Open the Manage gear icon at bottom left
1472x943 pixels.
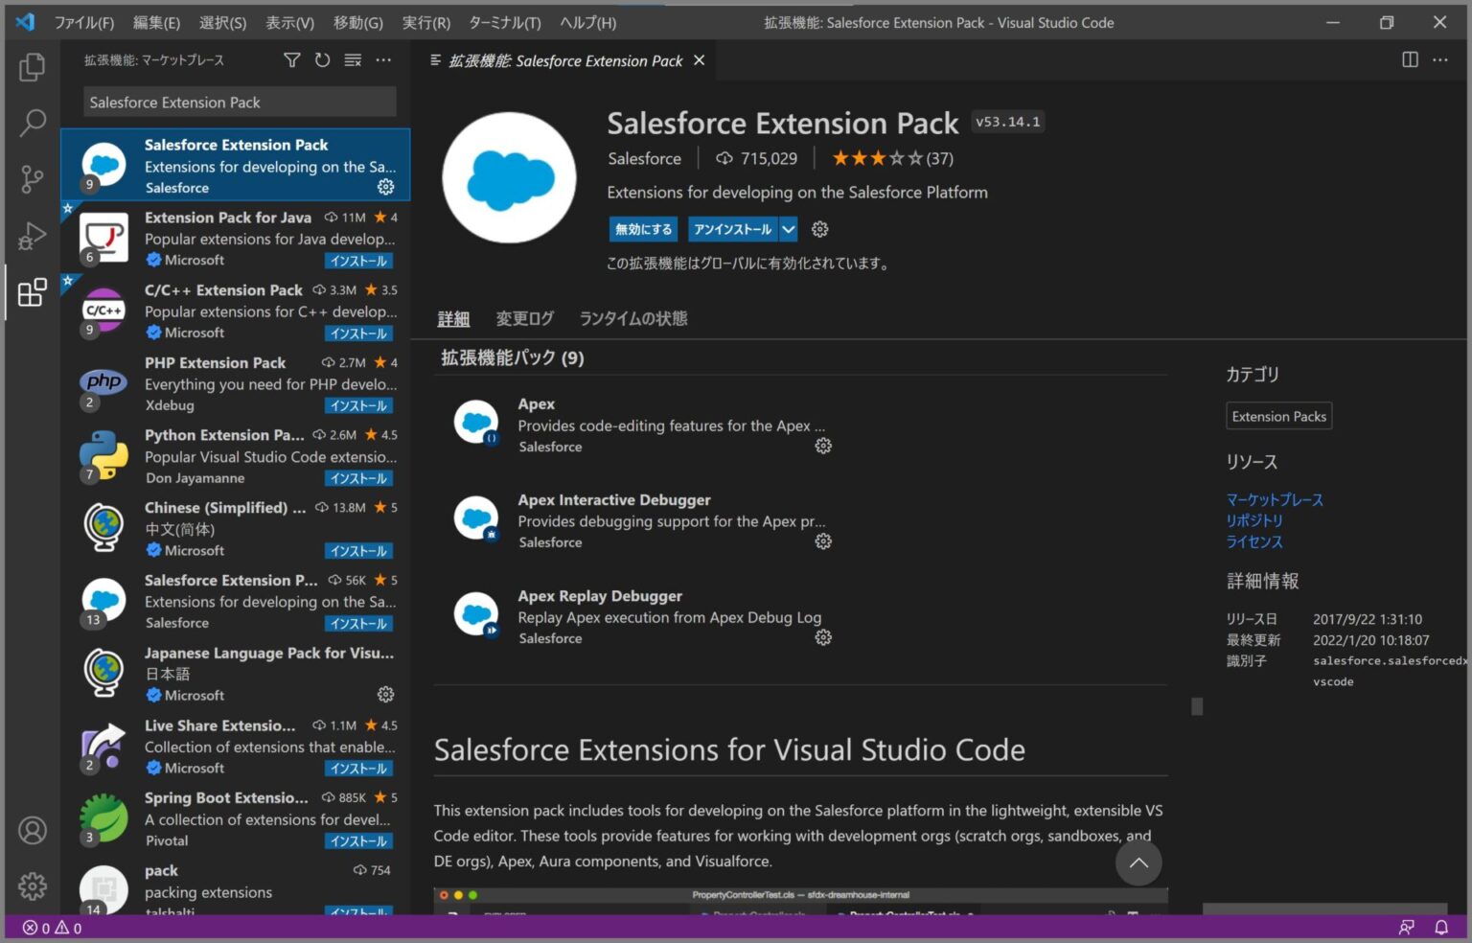33,886
